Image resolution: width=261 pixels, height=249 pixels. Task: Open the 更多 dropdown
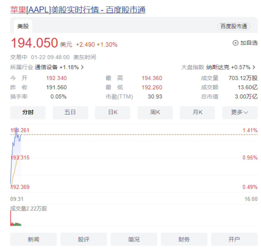click(240, 112)
